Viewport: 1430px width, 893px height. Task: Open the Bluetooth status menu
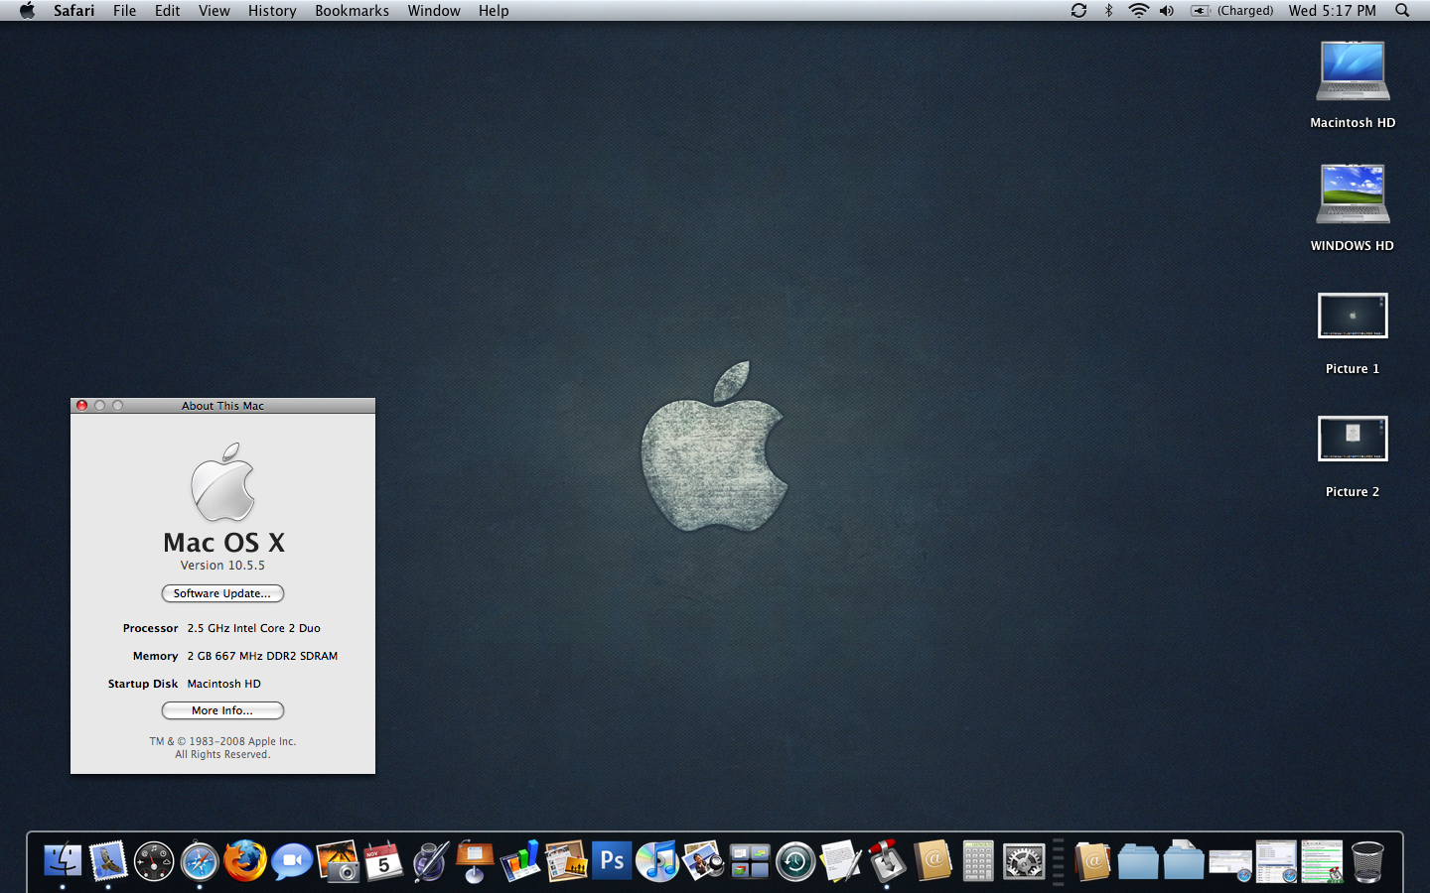pos(1109,11)
